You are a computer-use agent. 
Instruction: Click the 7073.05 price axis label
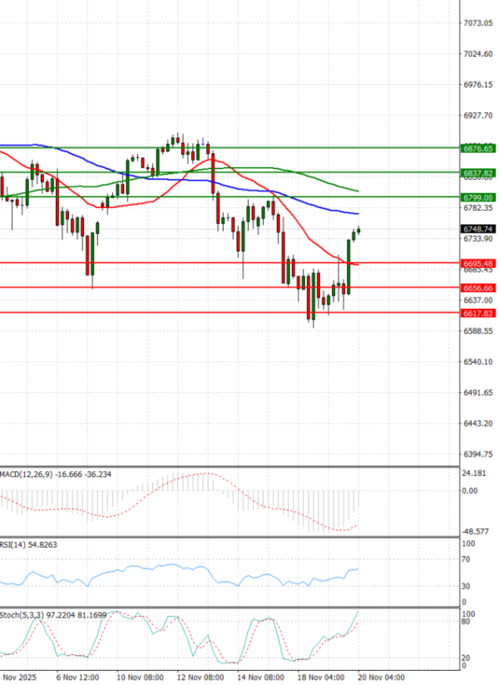click(x=477, y=23)
